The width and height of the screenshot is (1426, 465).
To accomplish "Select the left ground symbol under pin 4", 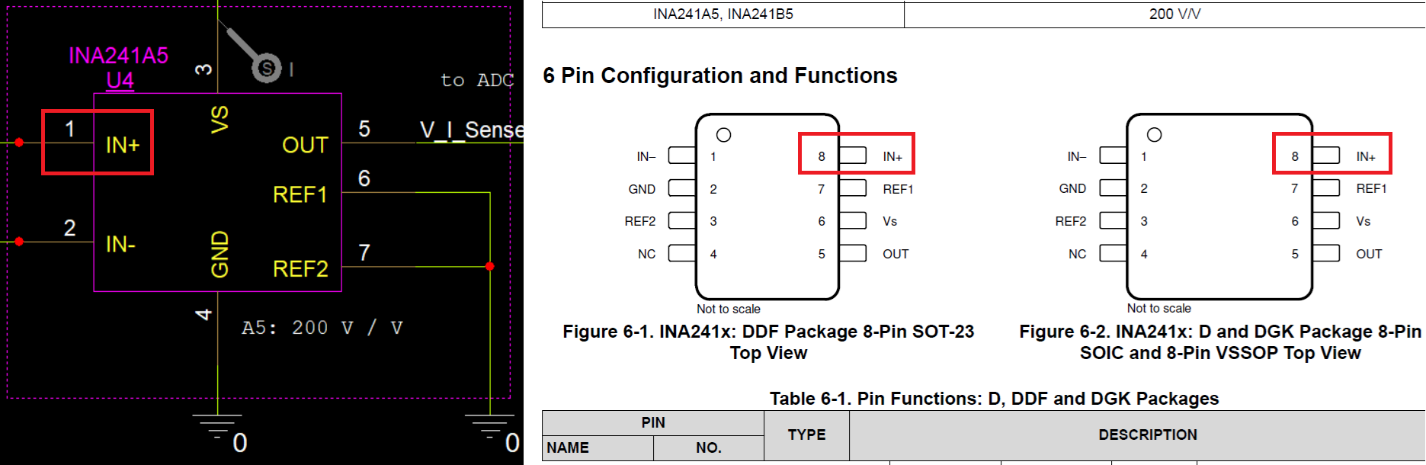I will point(217,427).
